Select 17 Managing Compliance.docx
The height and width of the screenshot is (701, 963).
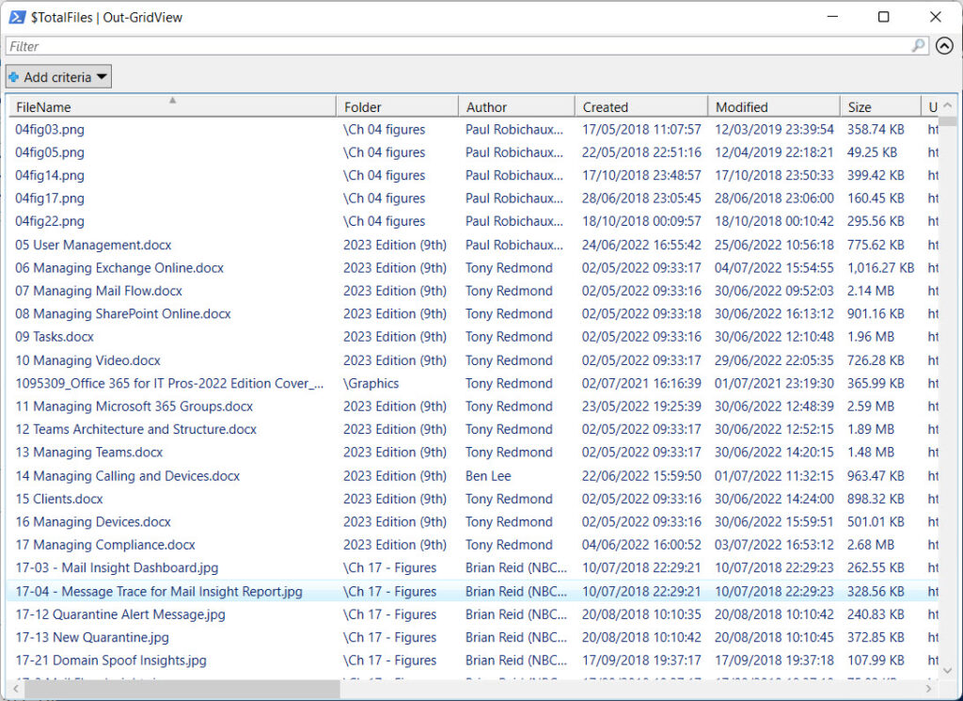[105, 545]
